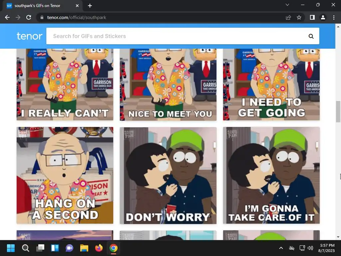Go back to the previous page
The height and width of the screenshot is (256, 341).
(x=7, y=17)
